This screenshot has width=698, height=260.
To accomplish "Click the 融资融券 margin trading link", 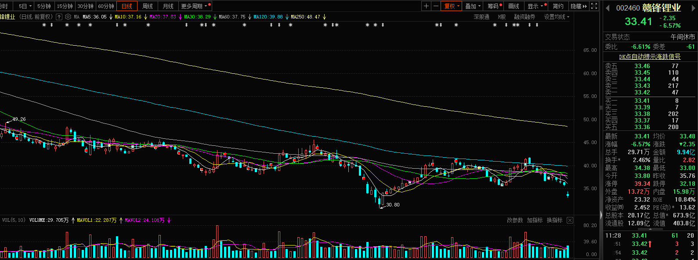I will point(524,17).
